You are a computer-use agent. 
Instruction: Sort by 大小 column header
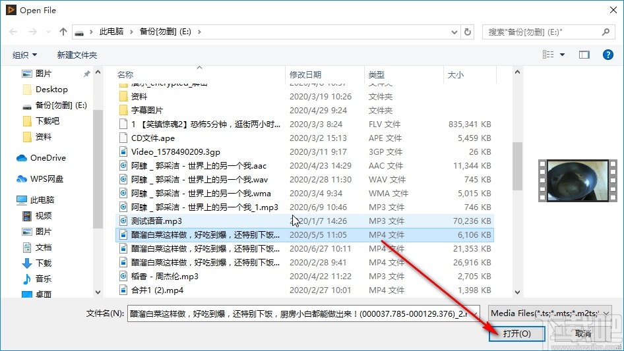click(470, 74)
